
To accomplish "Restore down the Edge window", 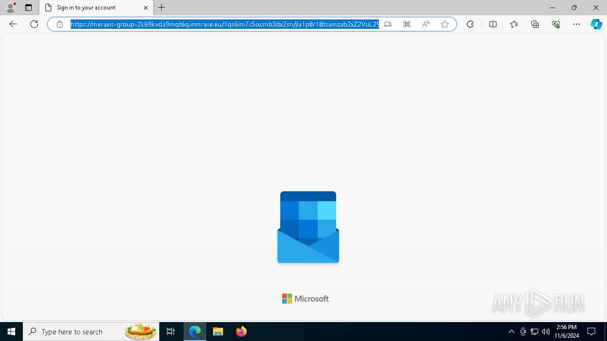I will click(x=574, y=8).
